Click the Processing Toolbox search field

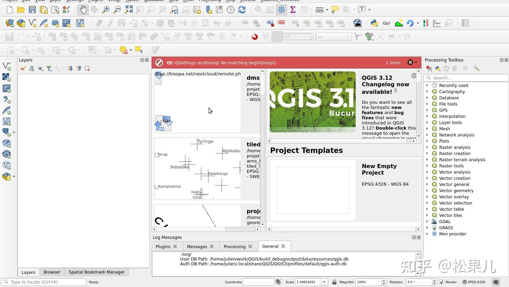point(466,78)
